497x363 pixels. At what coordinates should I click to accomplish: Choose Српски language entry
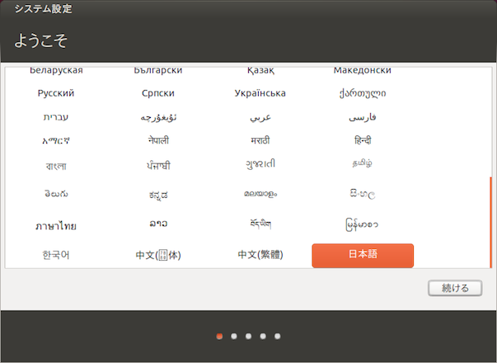(158, 93)
